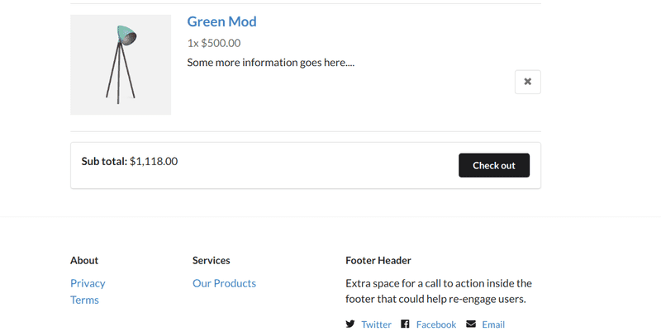Image resolution: width=661 pixels, height=336 pixels.
Task: Open the Privacy footer link
Action: [x=88, y=283]
